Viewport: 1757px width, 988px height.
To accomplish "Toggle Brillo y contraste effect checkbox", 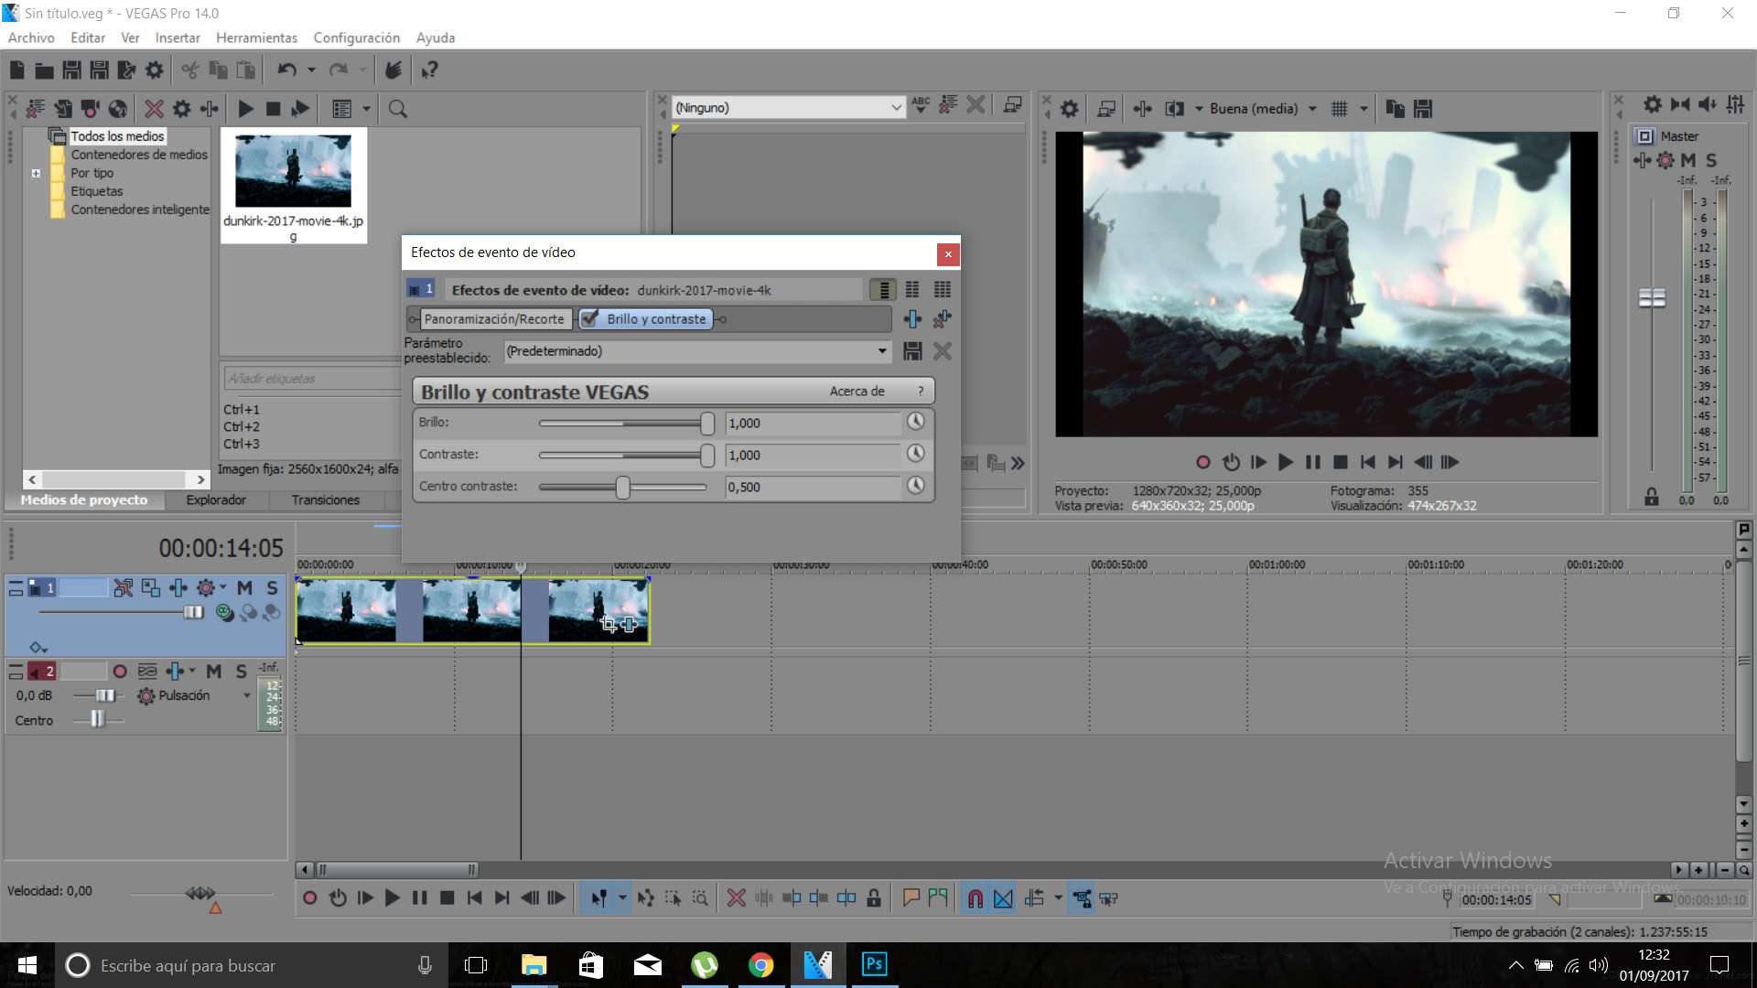I will (590, 318).
